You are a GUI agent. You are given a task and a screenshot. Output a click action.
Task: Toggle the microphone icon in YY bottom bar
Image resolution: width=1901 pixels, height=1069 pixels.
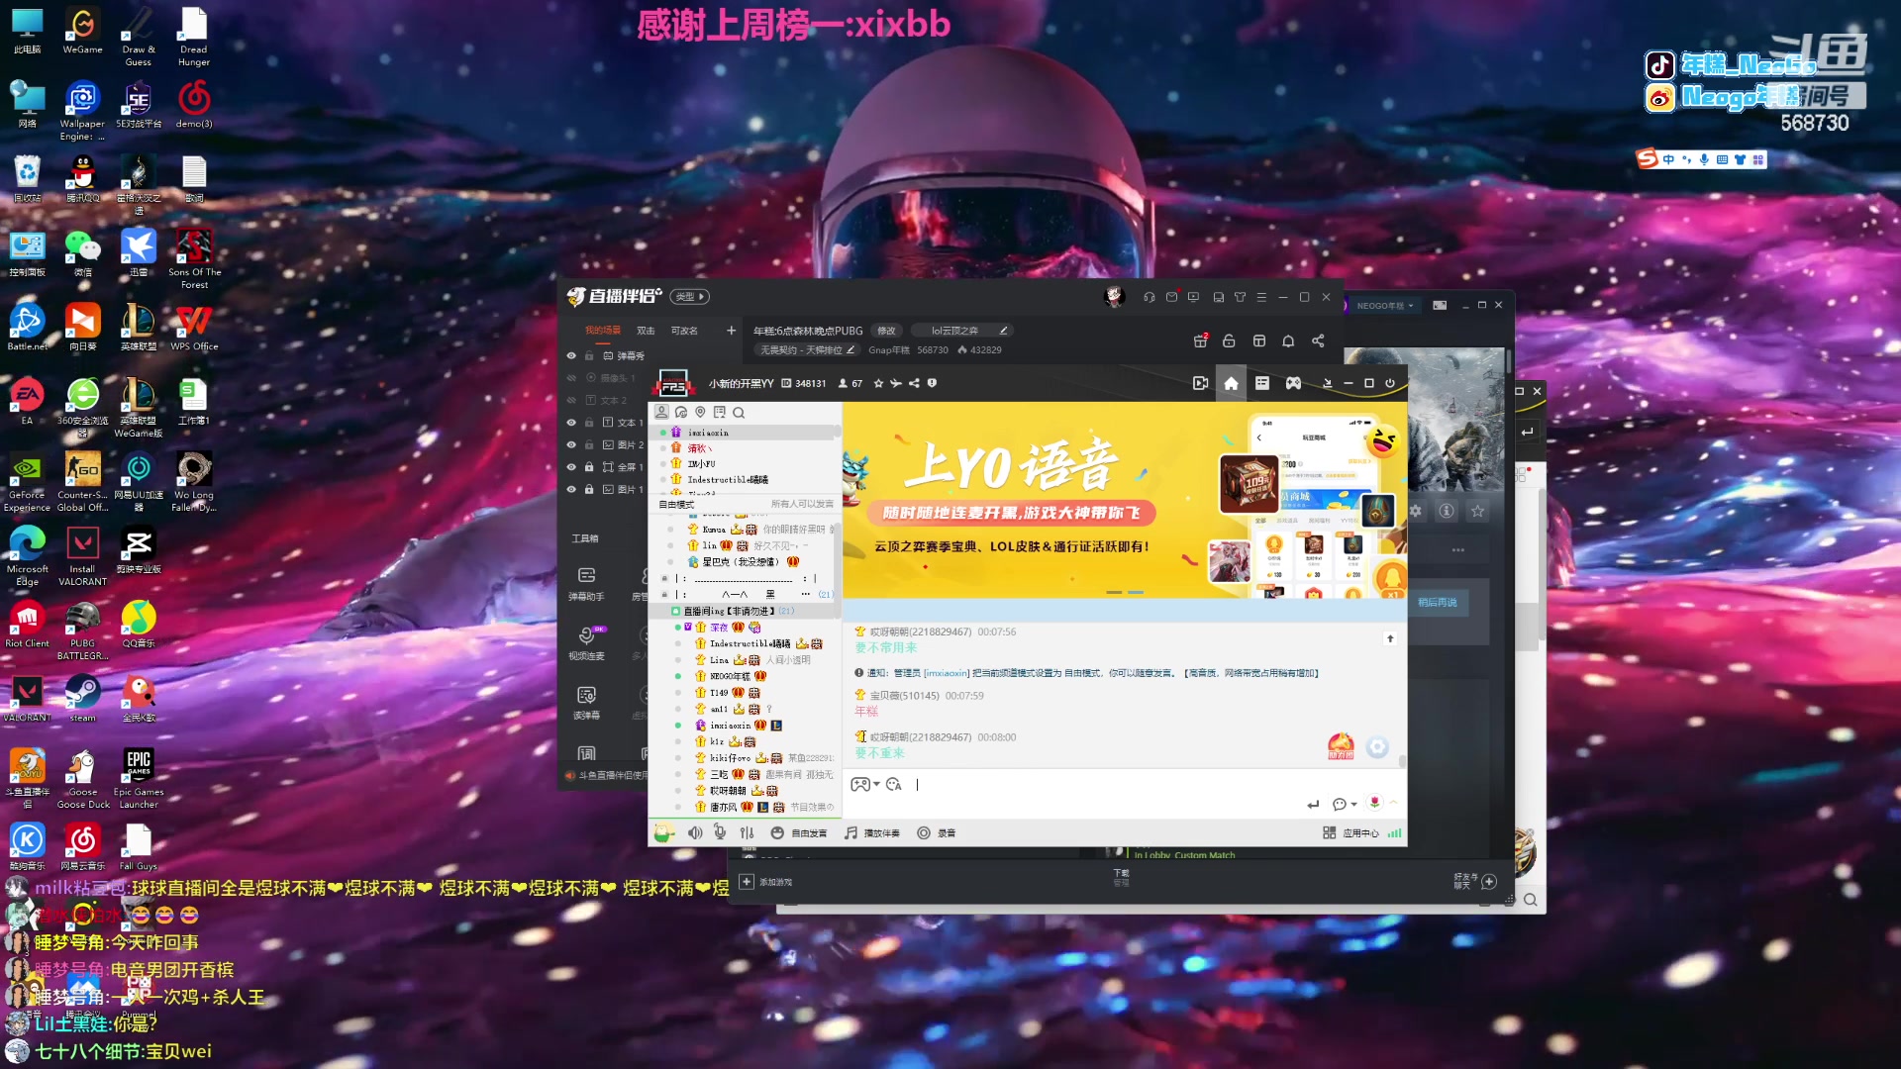720,833
